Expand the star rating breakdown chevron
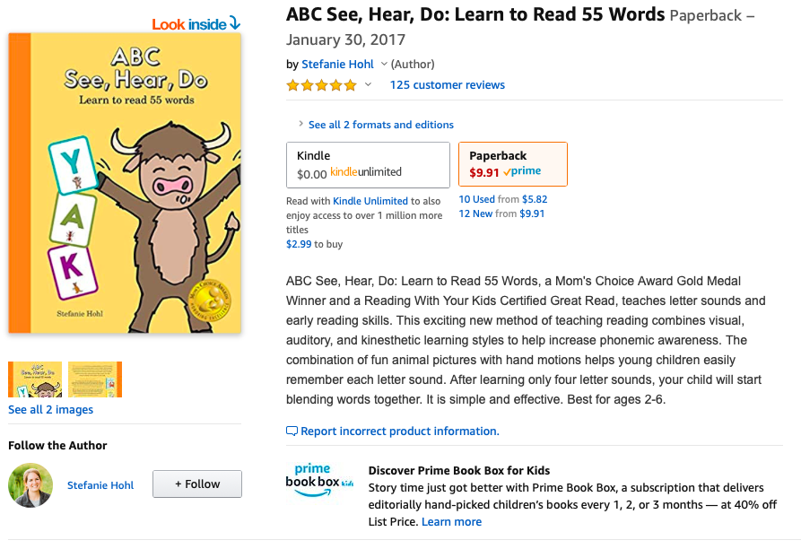This screenshot has width=801, height=549. [x=368, y=85]
